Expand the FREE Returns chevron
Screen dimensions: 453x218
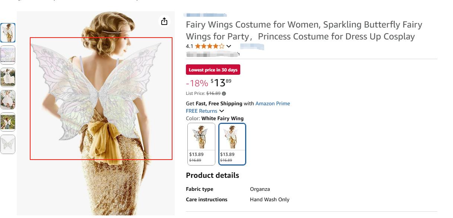(222, 111)
